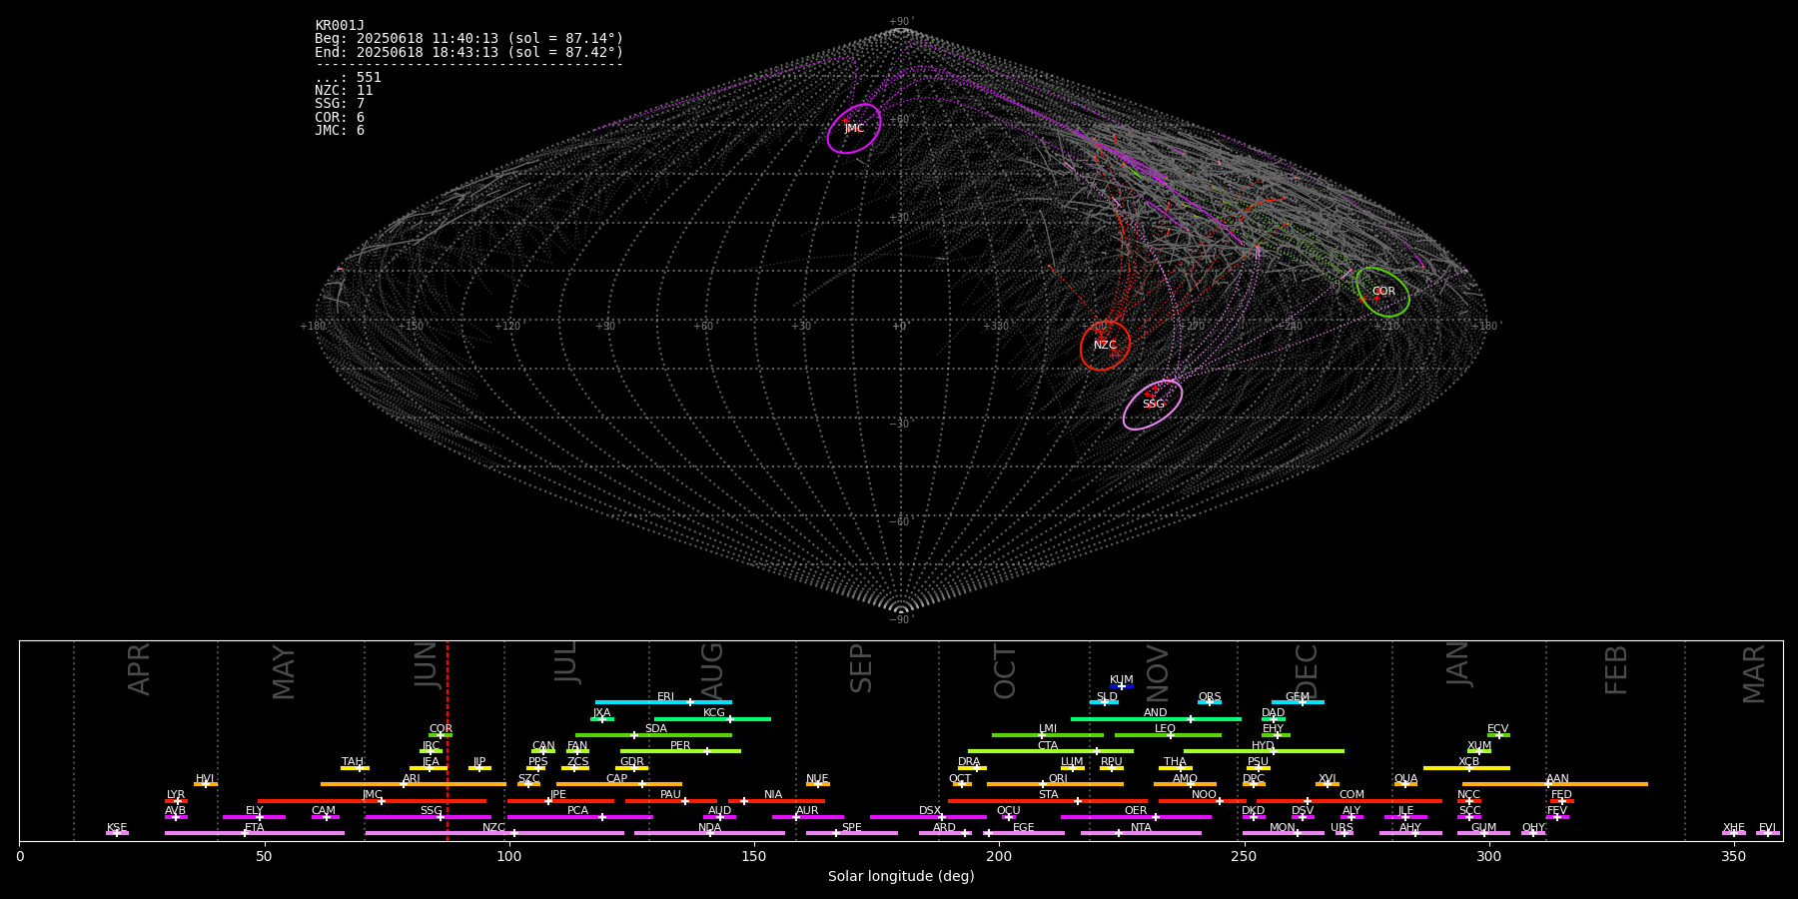Click the Beg: 20250618 11:40:13 line
The width and height of the screenshot is (1798, 899).
coord(468,39)
